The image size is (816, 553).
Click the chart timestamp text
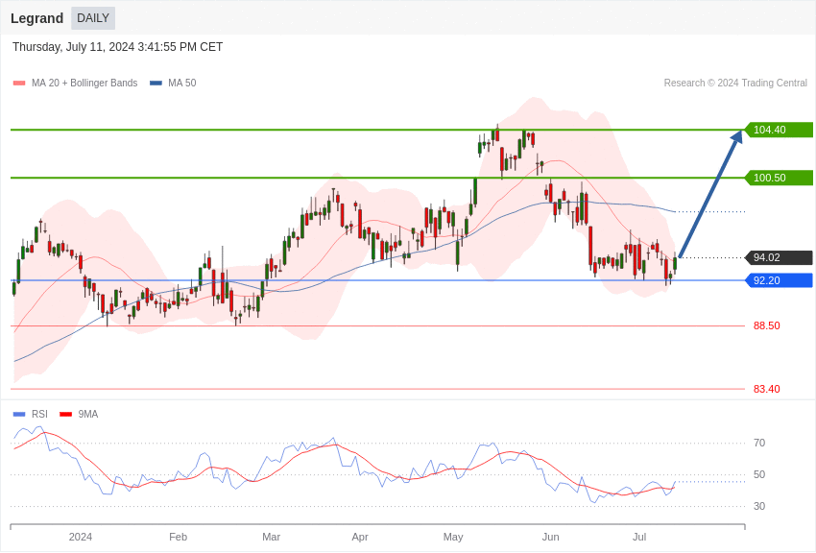coord(117,47)
